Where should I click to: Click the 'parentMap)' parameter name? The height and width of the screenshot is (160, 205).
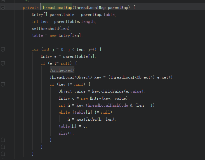[119, 8]
